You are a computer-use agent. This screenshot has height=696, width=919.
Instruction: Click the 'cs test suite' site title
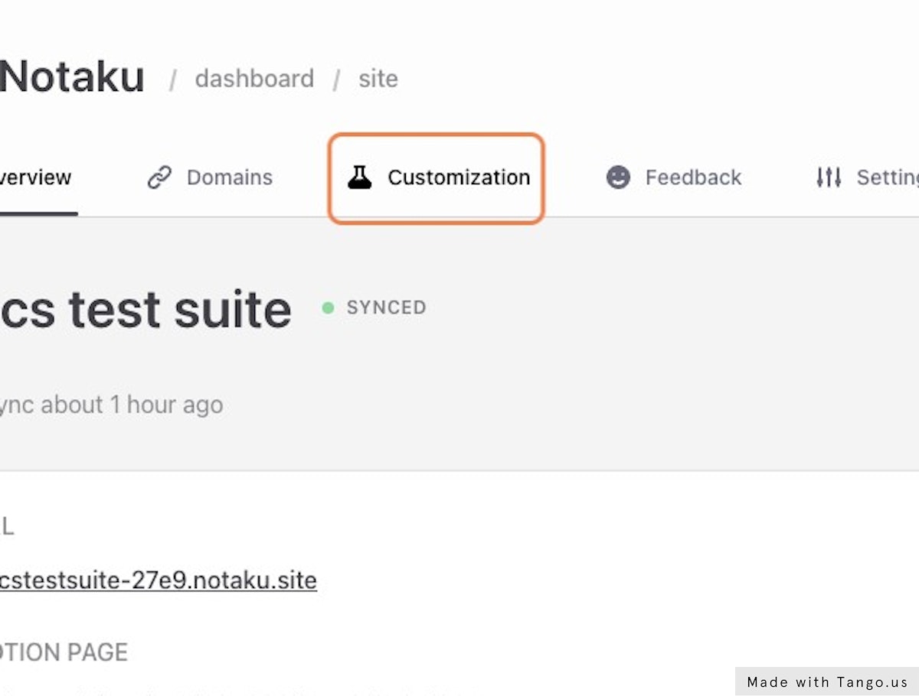146,310
